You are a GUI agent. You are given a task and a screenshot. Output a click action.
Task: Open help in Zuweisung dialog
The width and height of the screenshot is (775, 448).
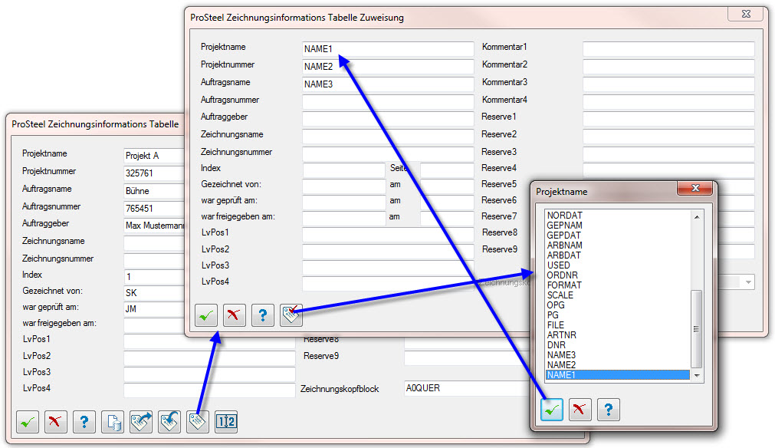point(262,315)
